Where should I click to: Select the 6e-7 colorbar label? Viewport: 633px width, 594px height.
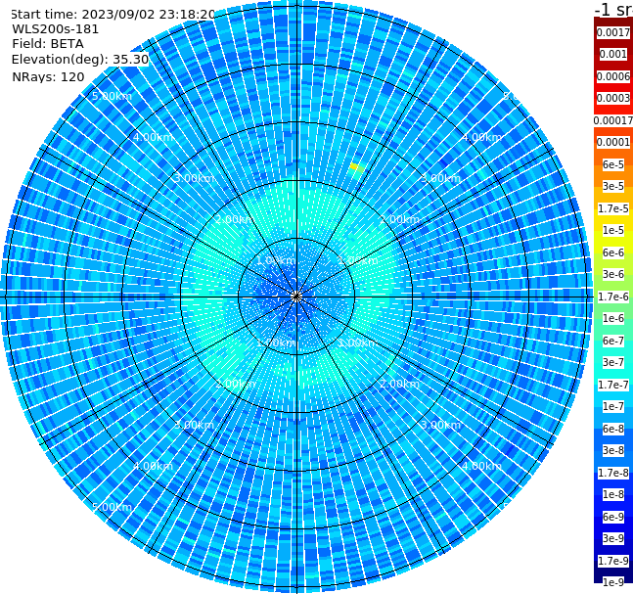[x=613, y=341]
